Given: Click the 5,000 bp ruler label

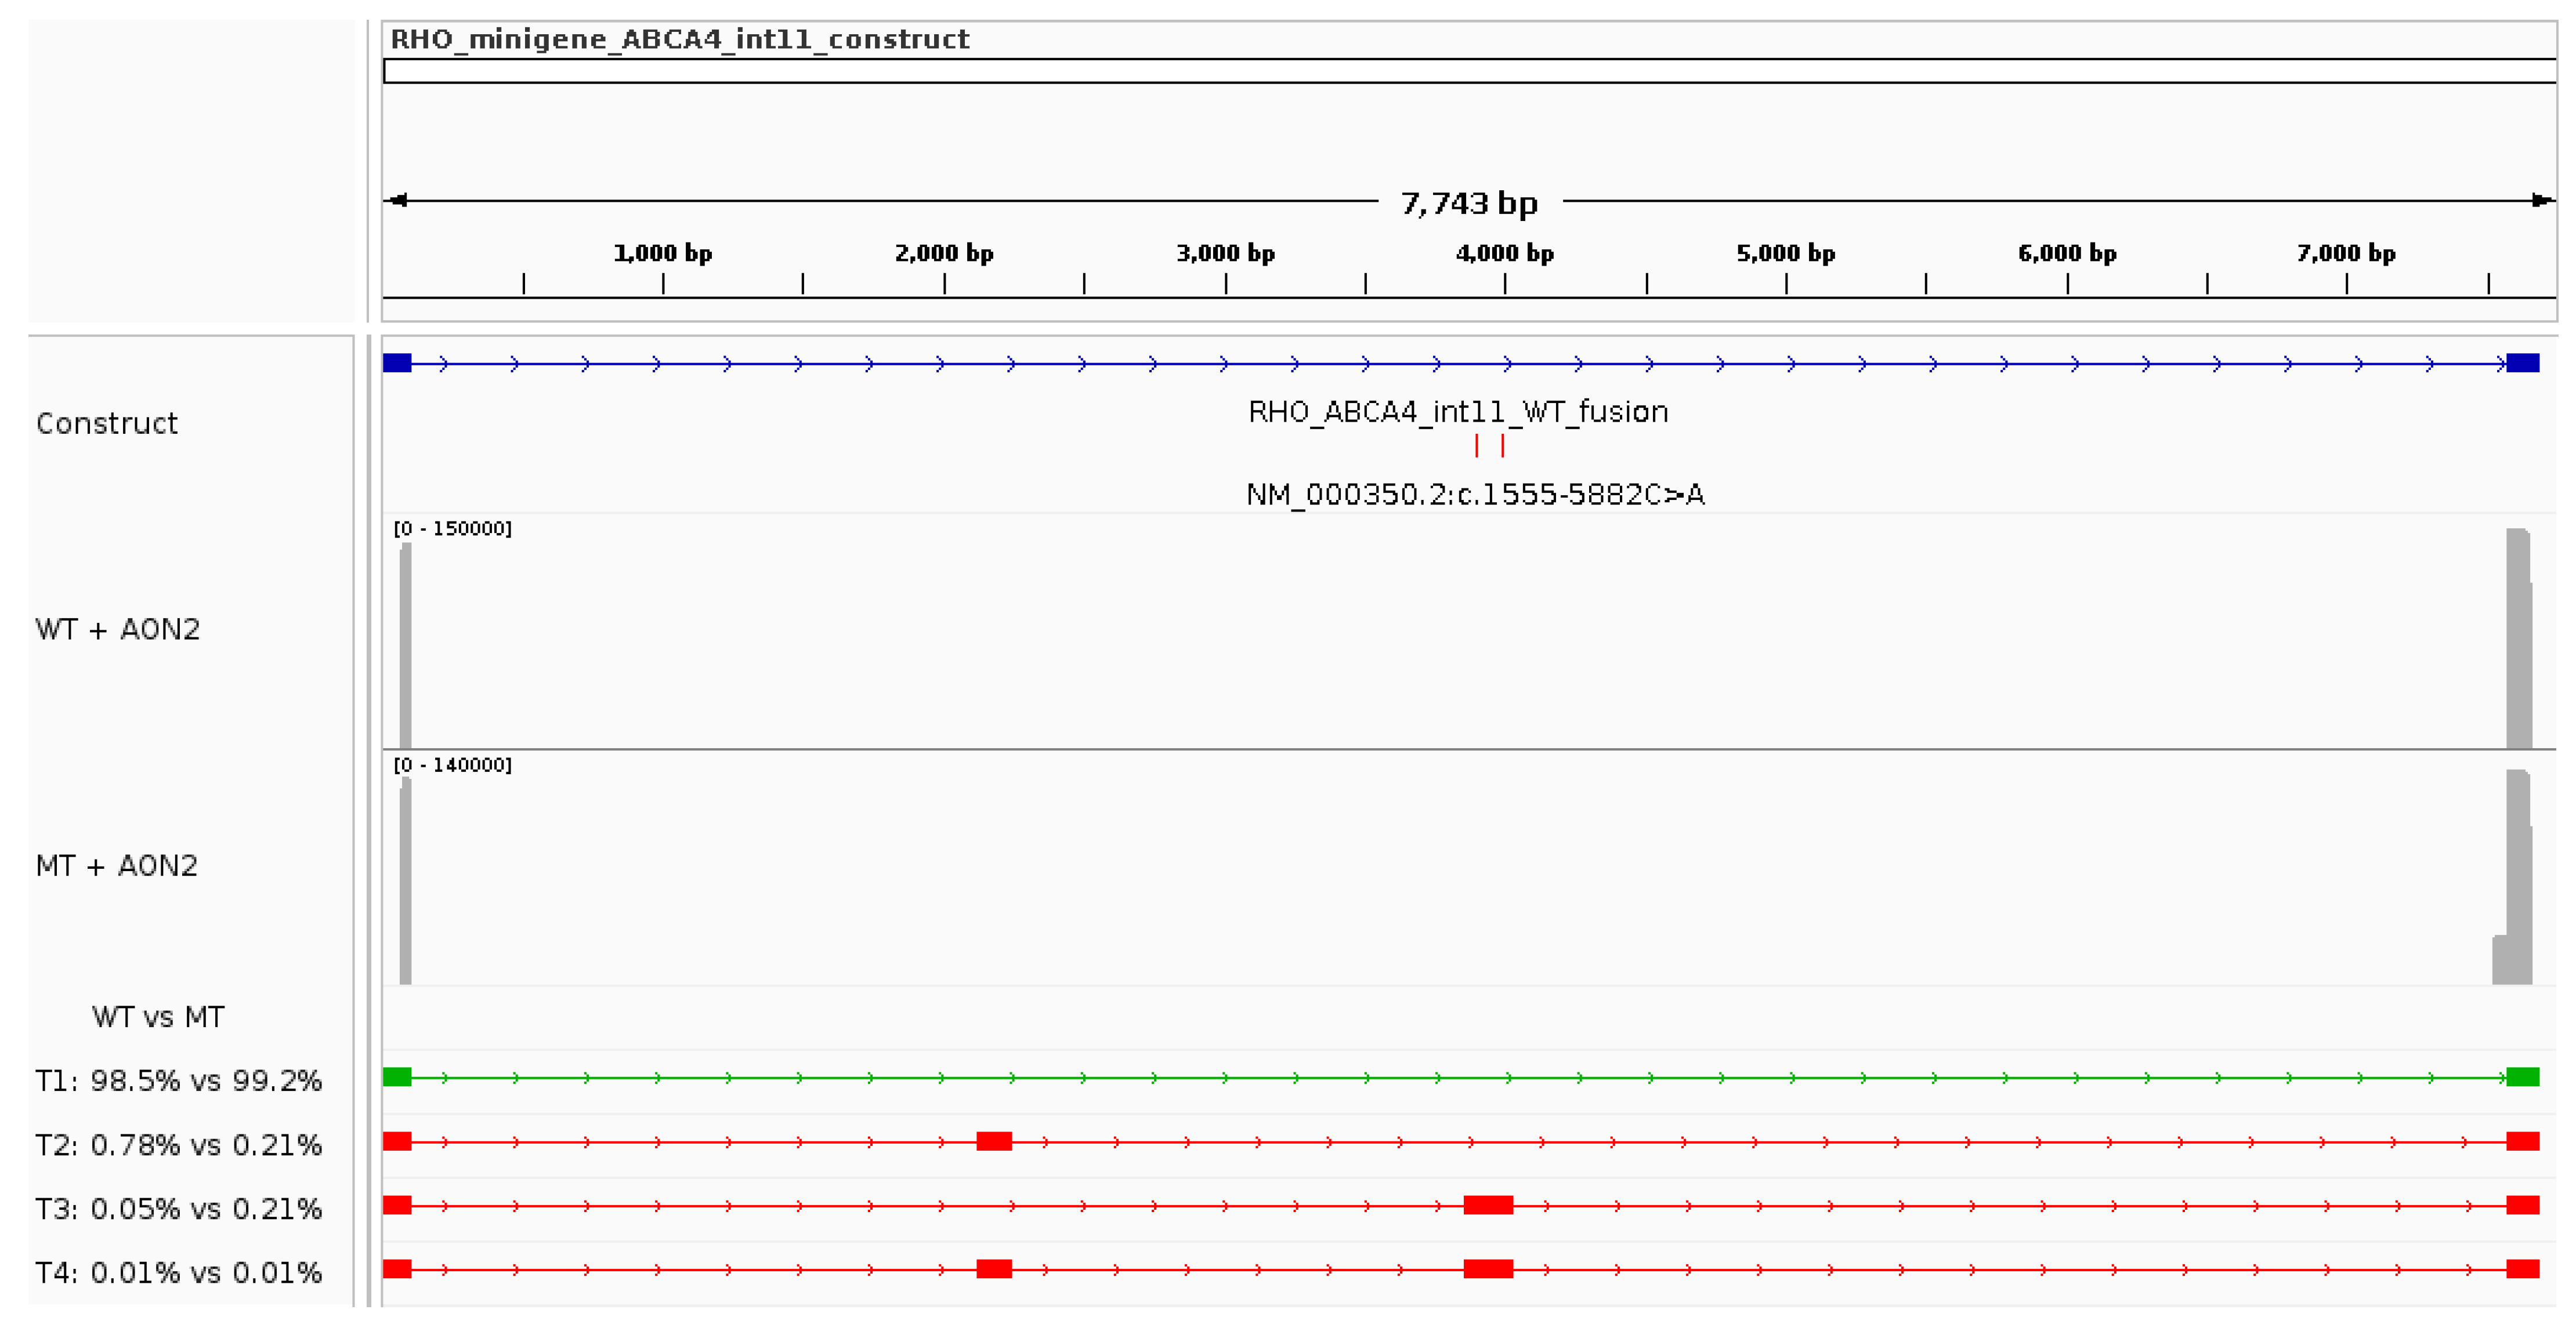Looking at the screenshot, I should 1786,253.
